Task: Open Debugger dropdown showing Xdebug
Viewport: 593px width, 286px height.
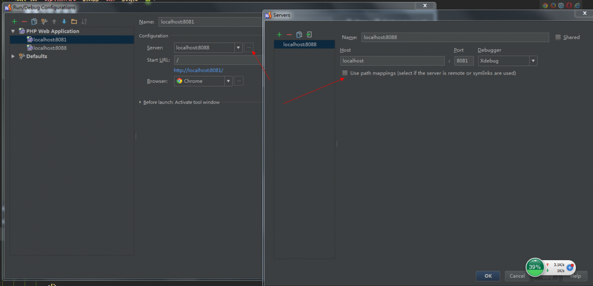Action: [533, 61]
